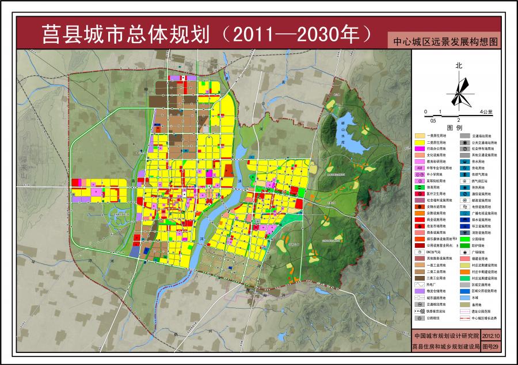Click the 中等专业学校用地 A33 legend symbol
Image resolution: width=518 pixels, height=365 pixels.
pos(420,168)
